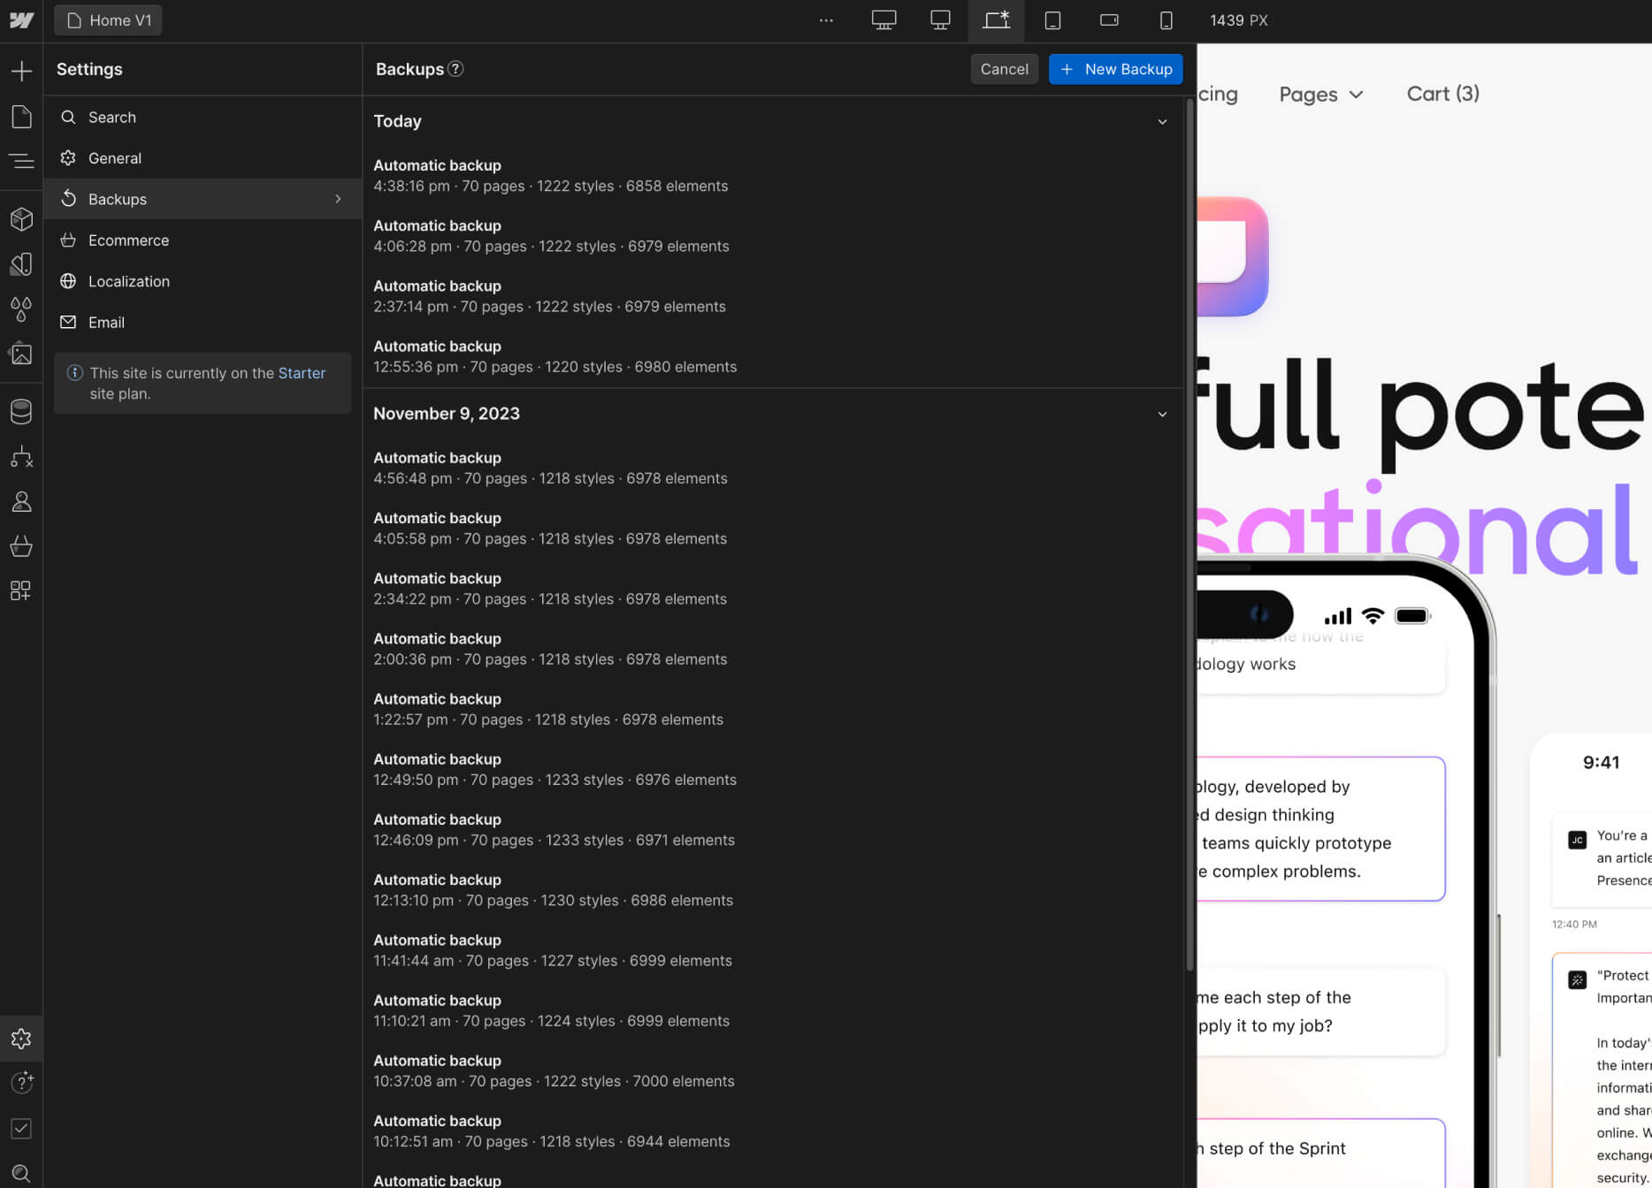Viewport: 1652px width, 1188px height.
Task: Open the Navigator panel
Action: [21, 160]
